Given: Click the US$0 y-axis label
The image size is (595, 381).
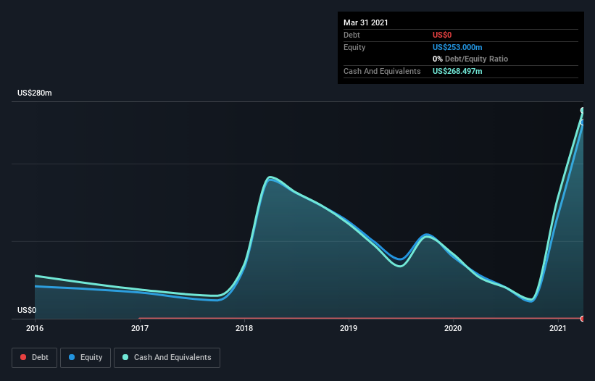Looking at the screenshot, I should [27, 310].
